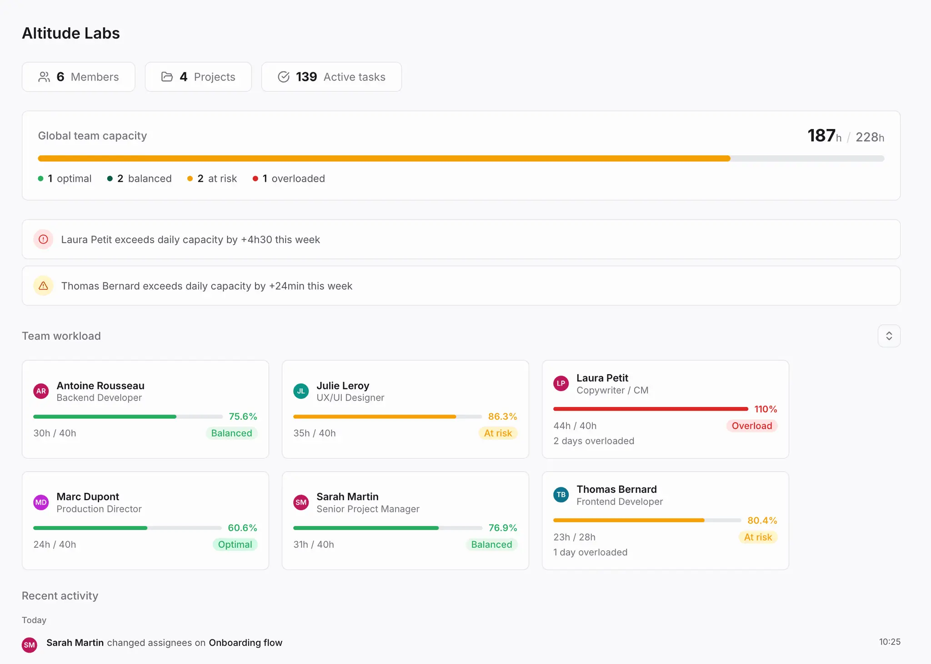Click Marc Dupont's MD avatar
The width and height of the screenshot is (931, 664).
[41, 502]
